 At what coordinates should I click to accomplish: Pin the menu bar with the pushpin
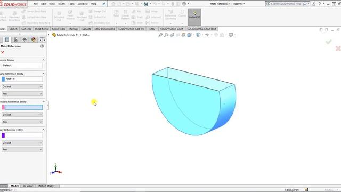pyautogui.click(x=104, y=4)
